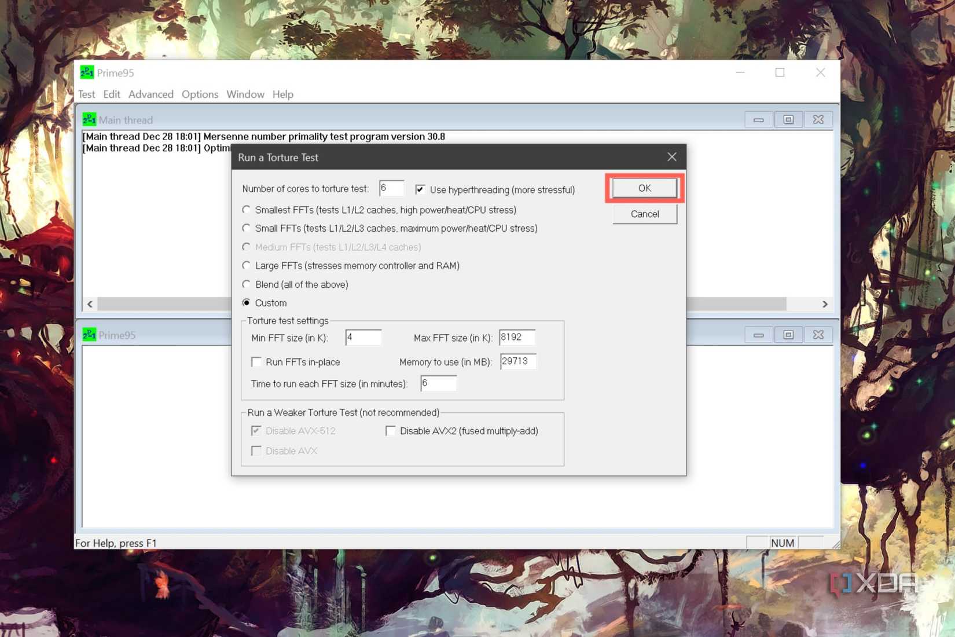Select Small FFTs radio option
Image resolution: width=955 pixels, height=637 pixels.
(247, 228)
